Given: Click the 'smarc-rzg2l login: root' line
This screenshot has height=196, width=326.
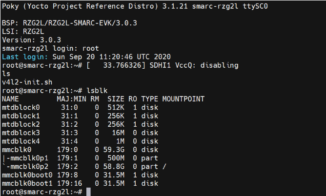Looking at the screenshot, I should coord(50,48).
